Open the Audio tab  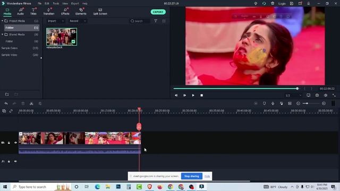pyautogui.click(x=20, y=12)
